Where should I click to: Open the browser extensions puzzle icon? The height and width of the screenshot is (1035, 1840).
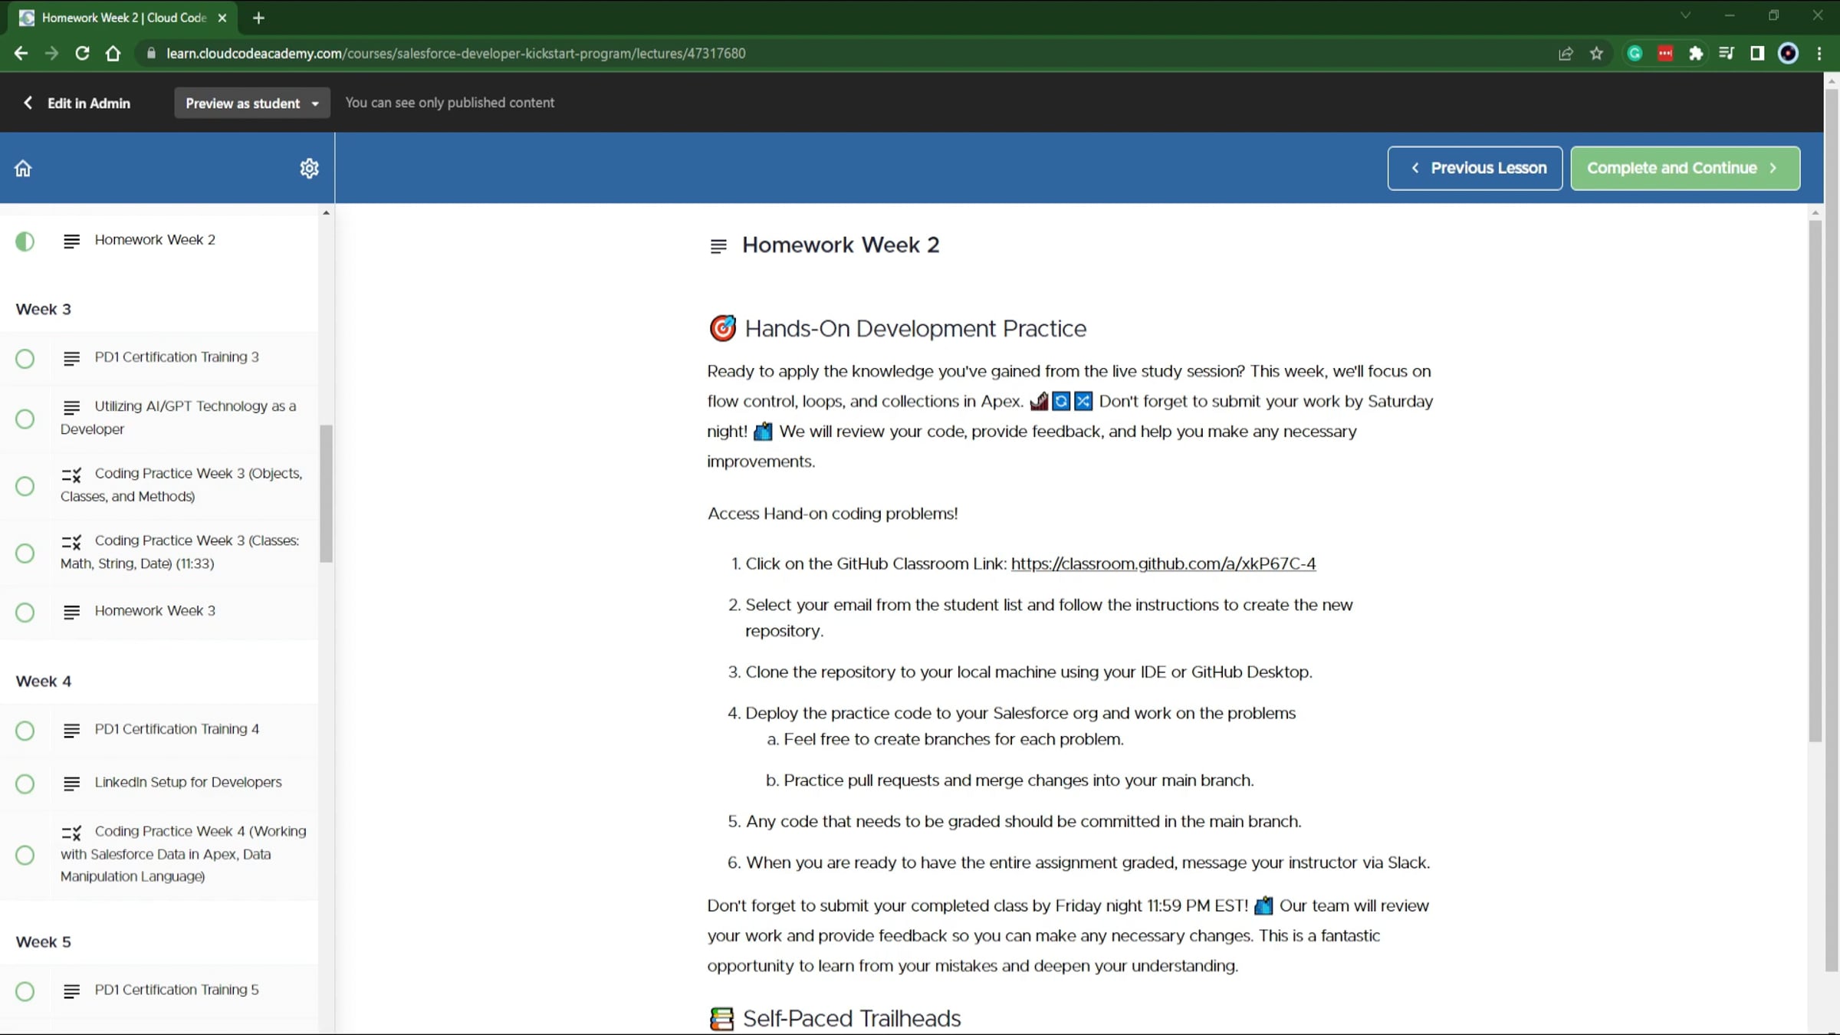tap(1696, 53)
